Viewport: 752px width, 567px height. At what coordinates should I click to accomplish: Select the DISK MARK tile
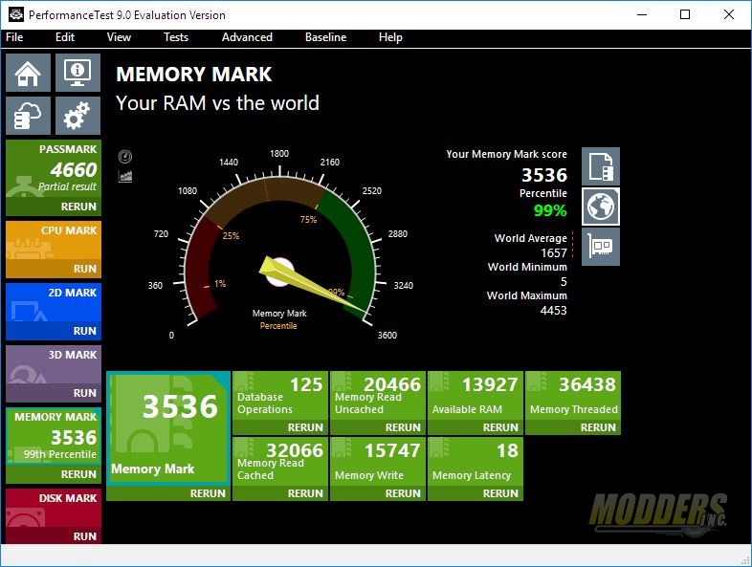[x=54, y=508]
